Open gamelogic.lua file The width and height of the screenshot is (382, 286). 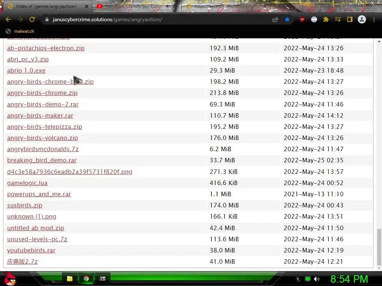pos(27,183)
